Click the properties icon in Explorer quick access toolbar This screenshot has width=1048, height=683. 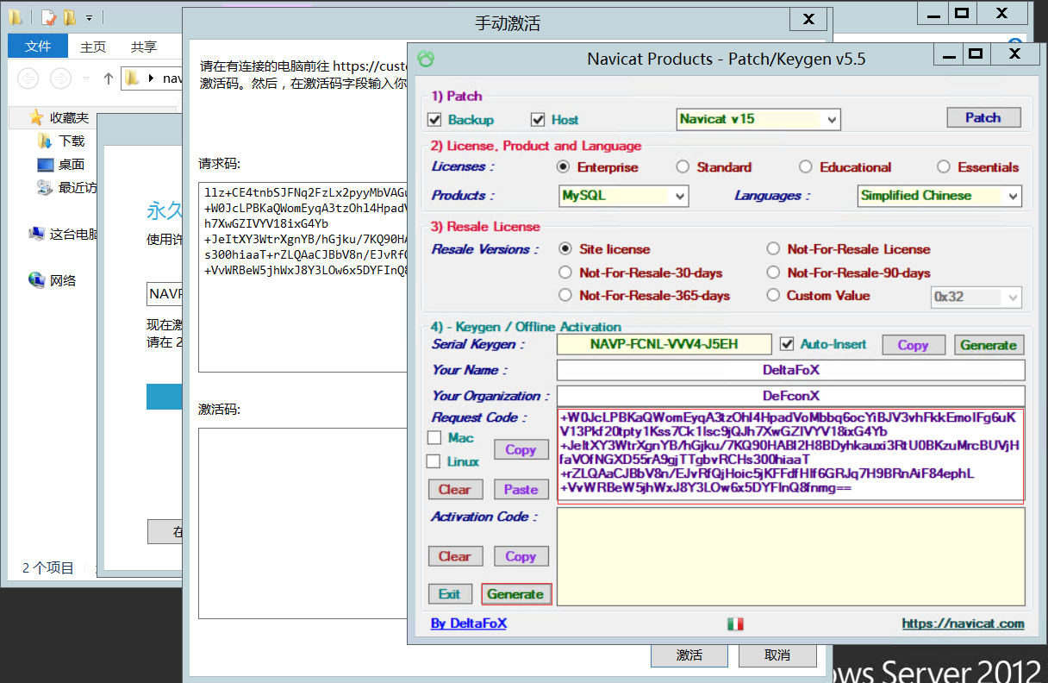click(x=47, y=17)
